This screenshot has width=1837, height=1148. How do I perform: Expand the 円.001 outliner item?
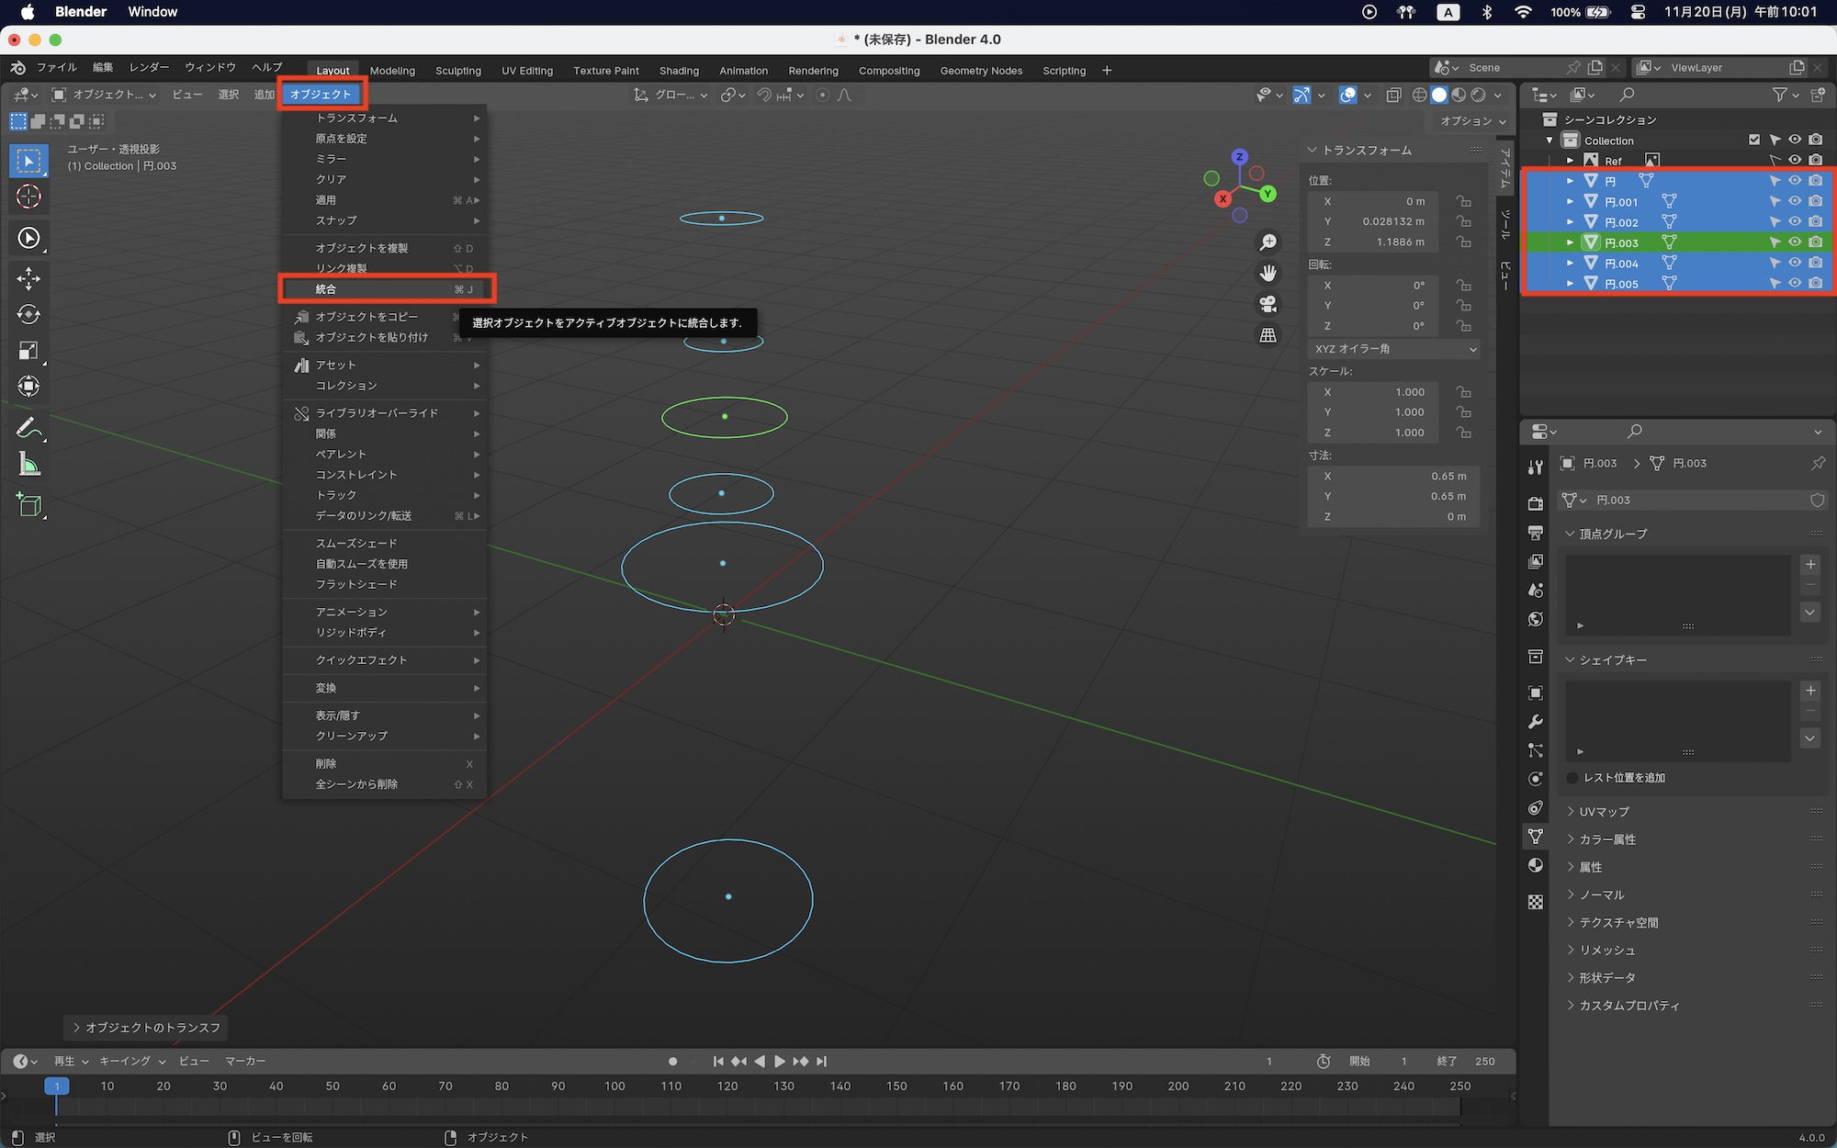pos(1571,202)
